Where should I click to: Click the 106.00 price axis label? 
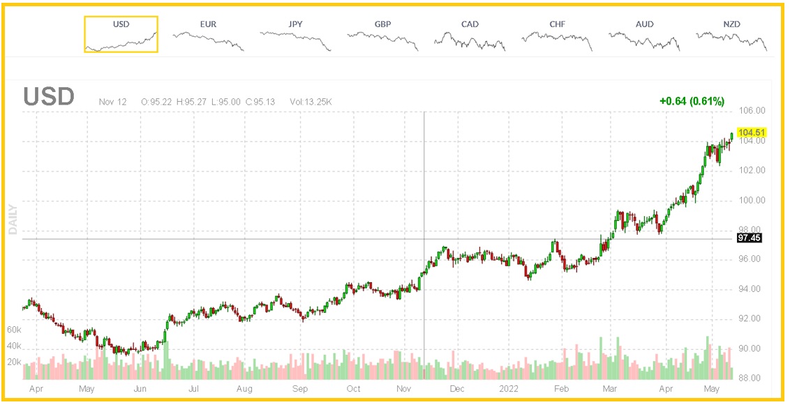click(752, 111)
